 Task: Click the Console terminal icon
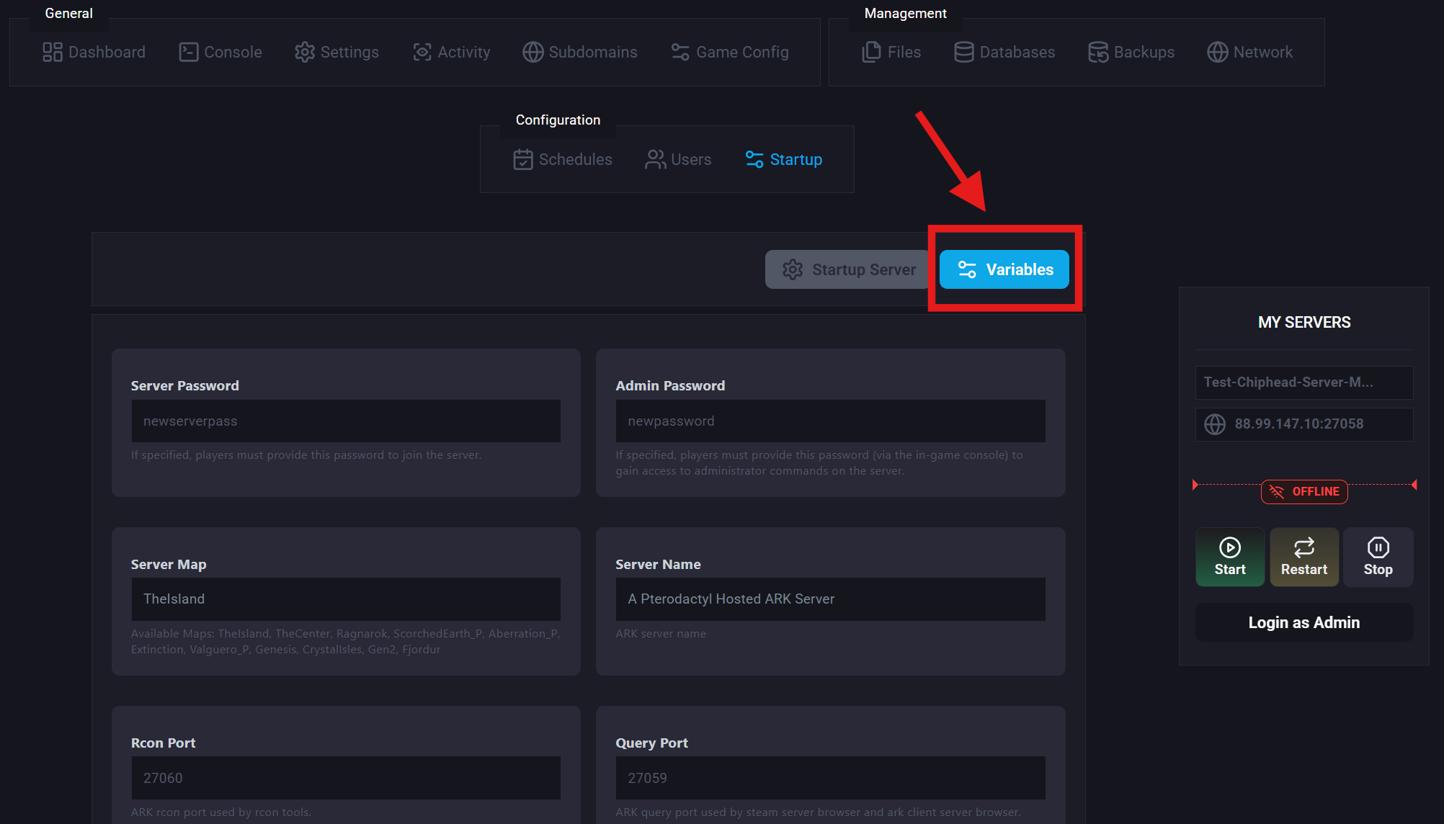click(189, 52)
